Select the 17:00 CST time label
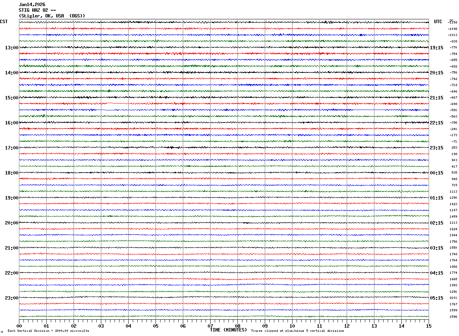This screenshot has width=459, height=336. tap(11, 148)
